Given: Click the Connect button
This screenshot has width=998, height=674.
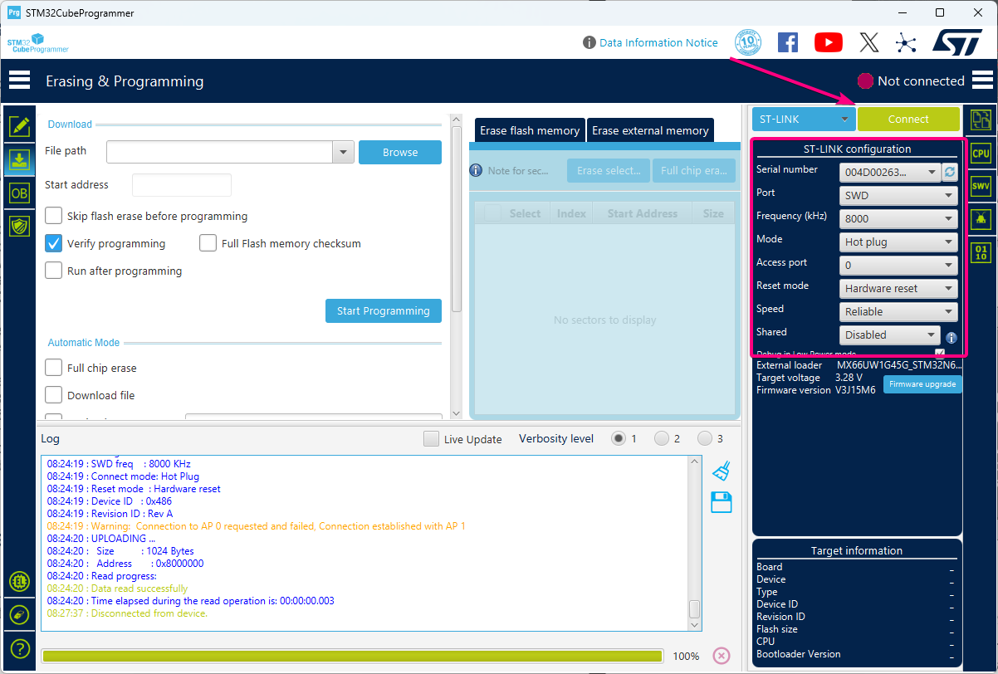Looking at the screenshot, I should pos(908,119).
